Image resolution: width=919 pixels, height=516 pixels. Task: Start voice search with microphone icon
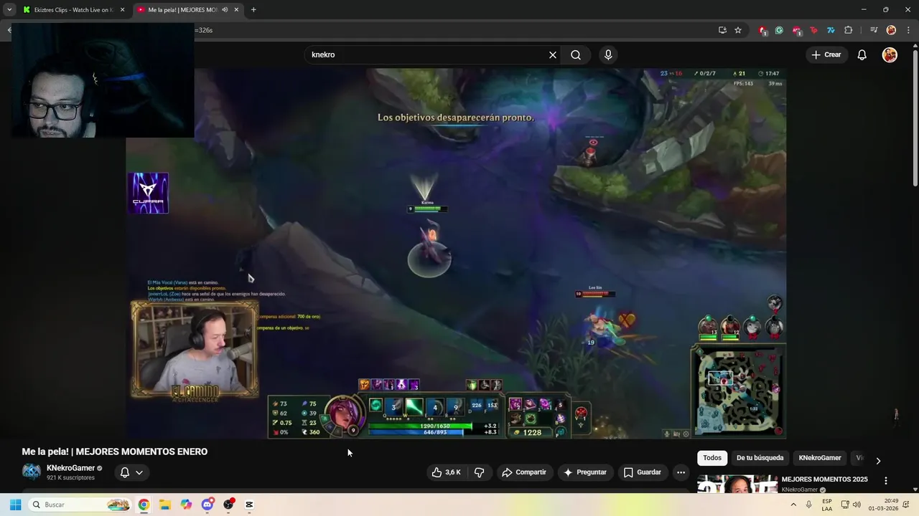(608, 54)
